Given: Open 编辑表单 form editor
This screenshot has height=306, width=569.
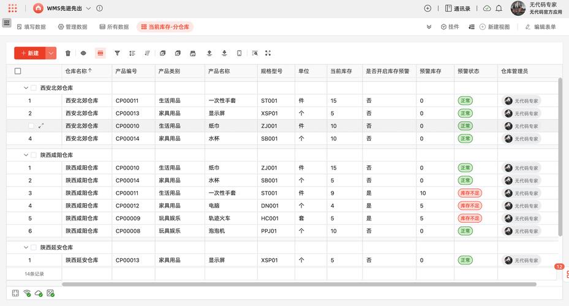Looking at the screenshot, I should coord(541,27).
